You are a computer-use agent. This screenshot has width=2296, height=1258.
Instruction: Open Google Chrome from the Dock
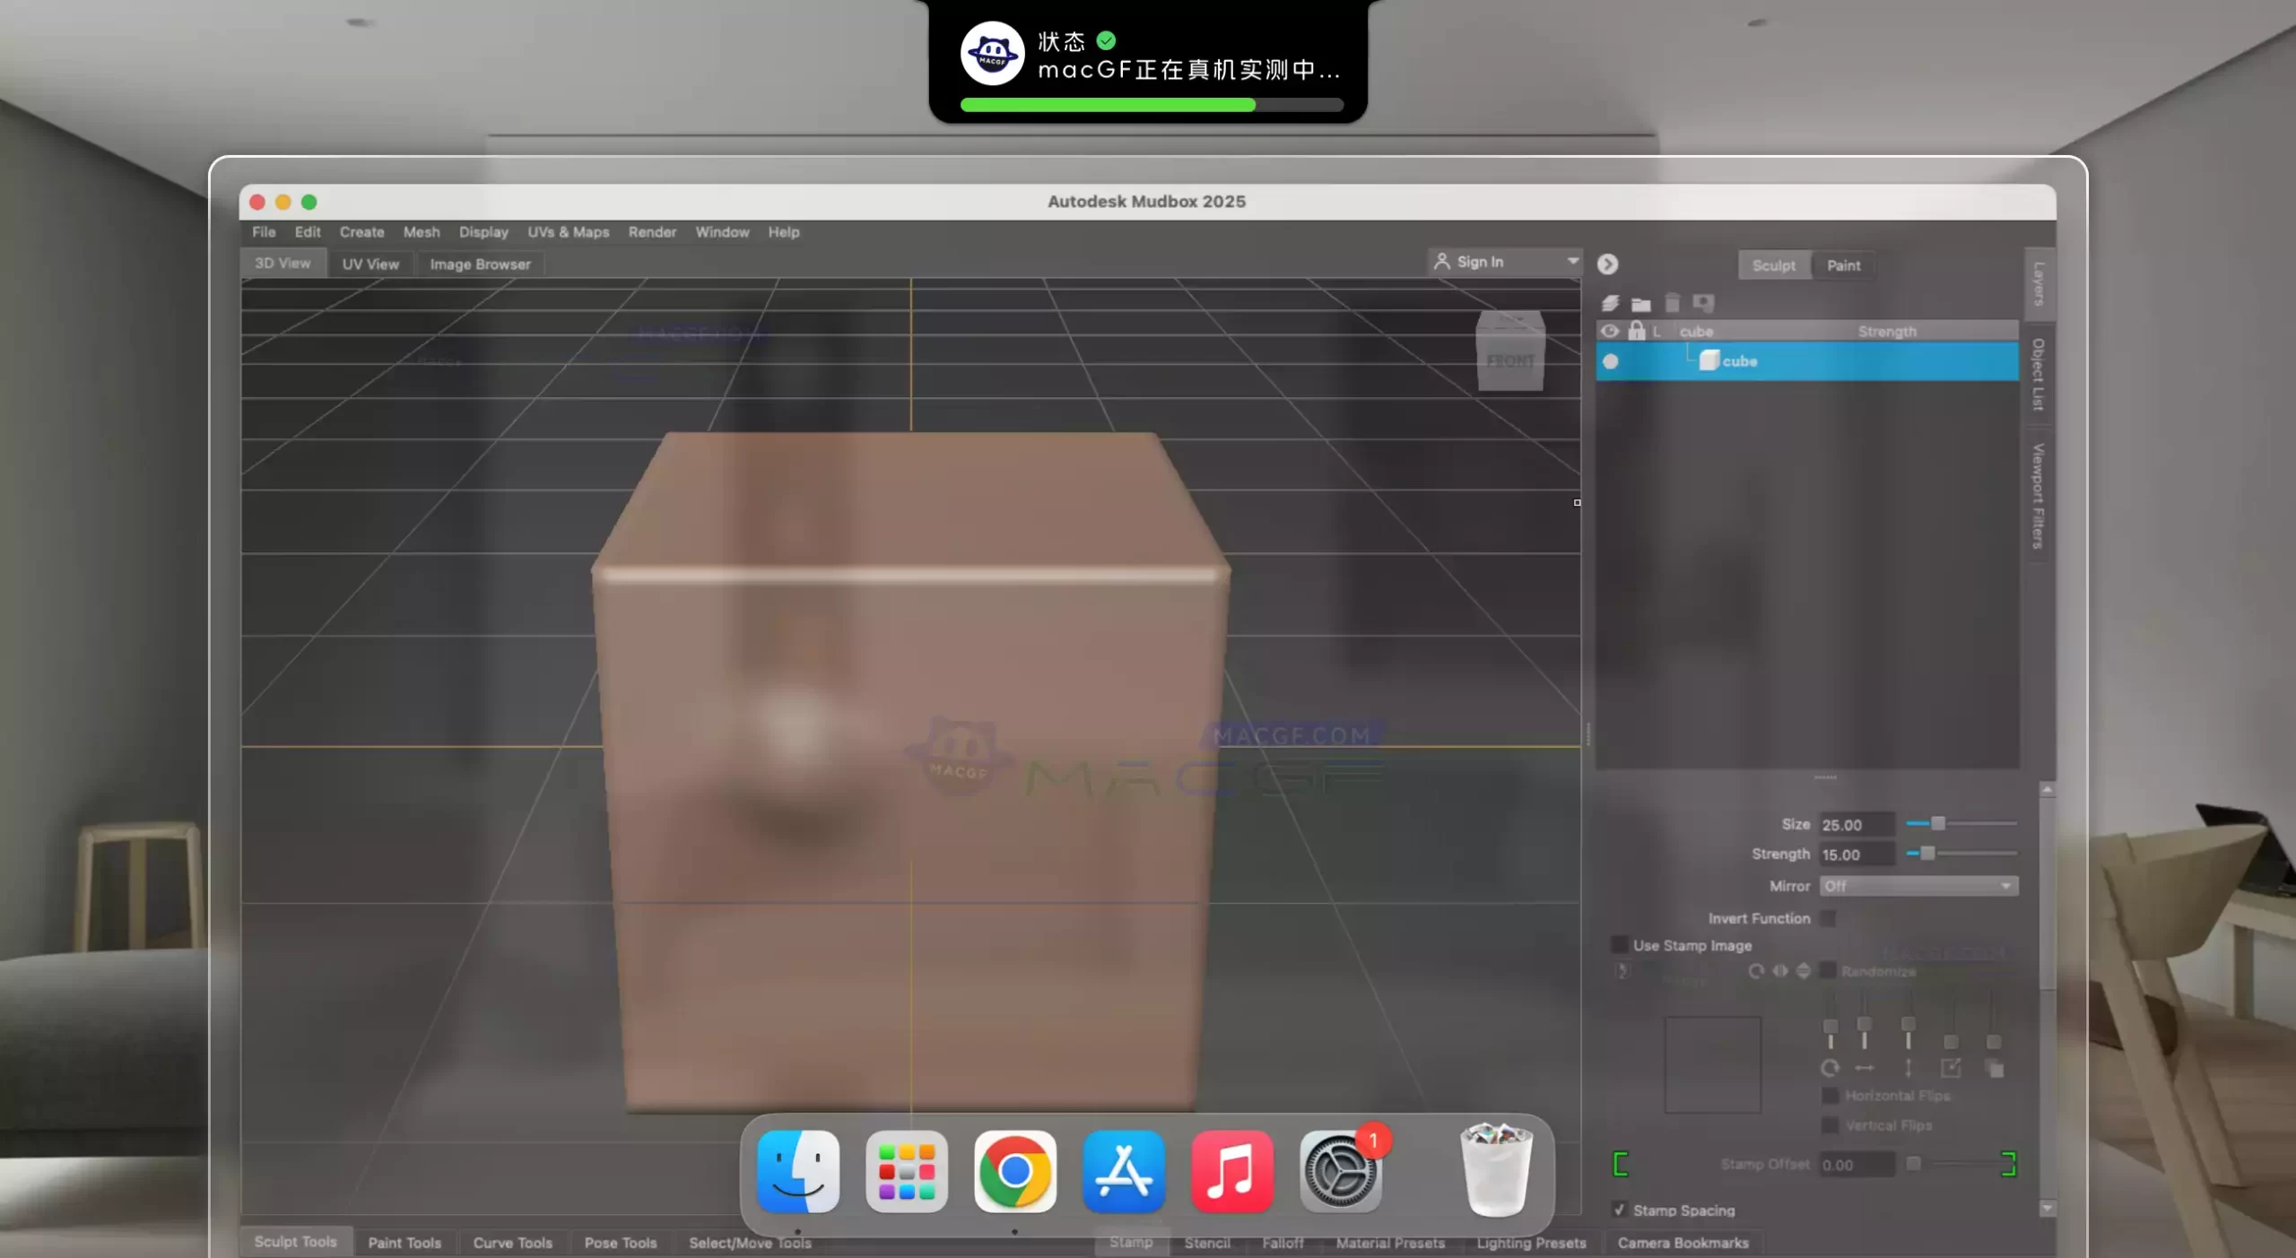1014,1172
